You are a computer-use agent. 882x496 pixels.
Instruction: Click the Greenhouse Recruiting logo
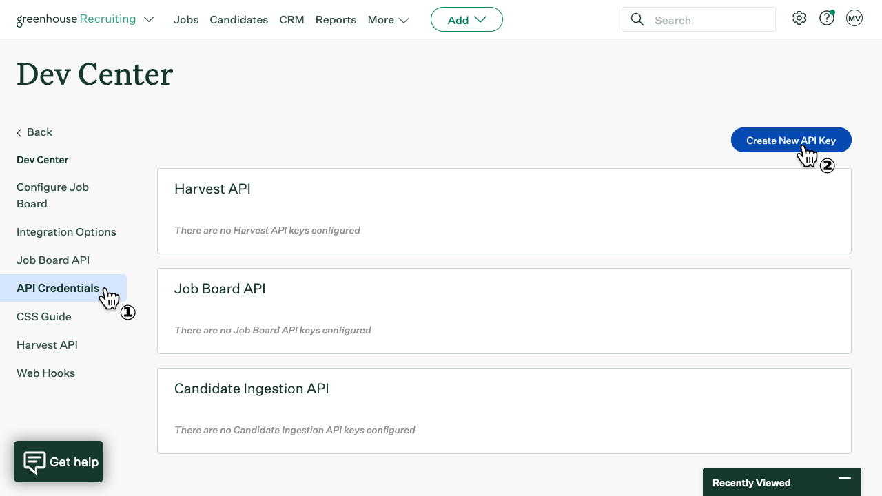76,19
